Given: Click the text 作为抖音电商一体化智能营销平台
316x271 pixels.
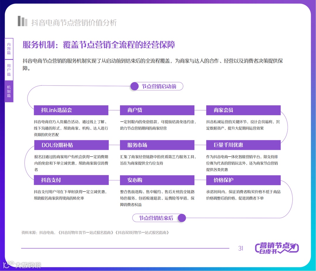Looking at the screenshot, I should click(x=234, y=157).
